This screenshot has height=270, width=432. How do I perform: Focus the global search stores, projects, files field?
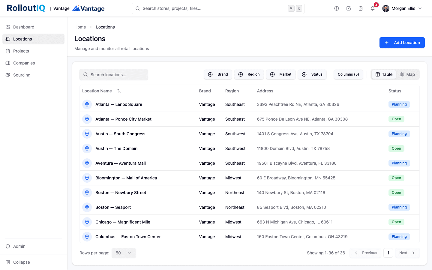tap(218, 8)
